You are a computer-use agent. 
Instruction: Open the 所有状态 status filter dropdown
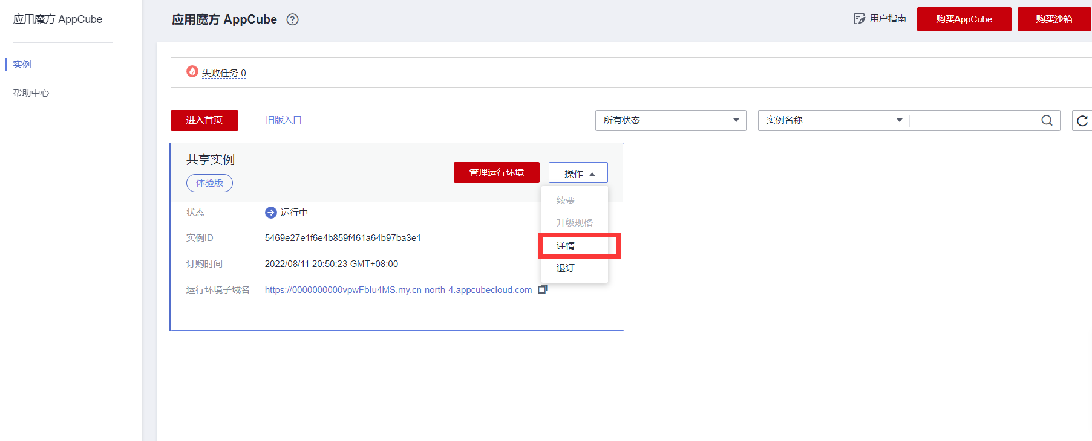670,120
